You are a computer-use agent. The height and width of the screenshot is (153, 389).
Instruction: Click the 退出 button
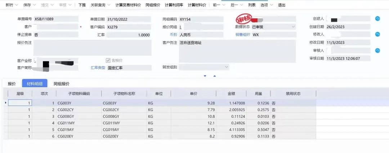[282, 5]
